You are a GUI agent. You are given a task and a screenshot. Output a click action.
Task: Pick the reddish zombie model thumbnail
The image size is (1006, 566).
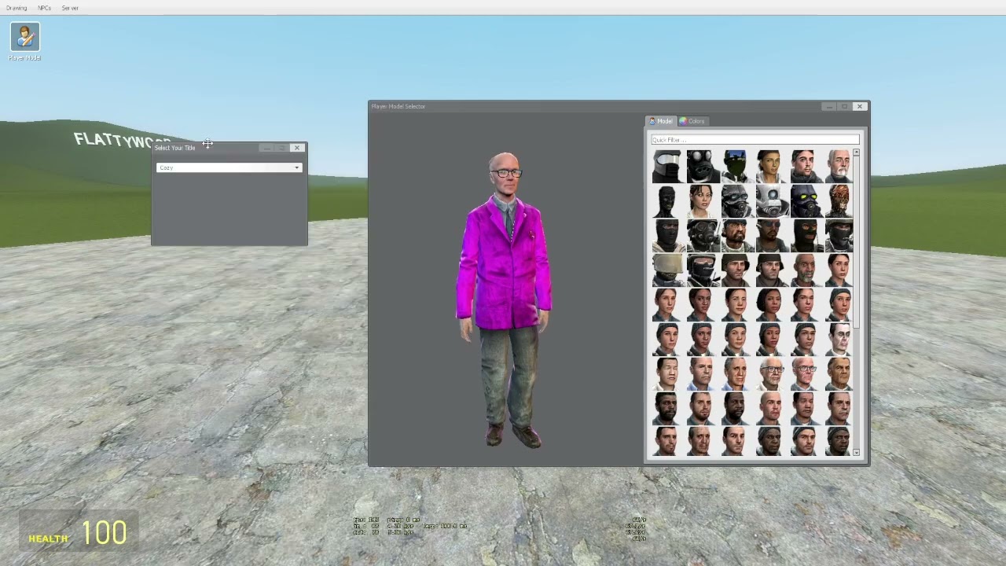(839, 201)
